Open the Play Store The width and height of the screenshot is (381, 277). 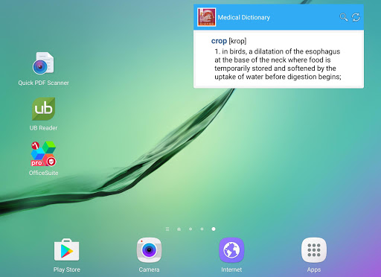pos(66,250)
